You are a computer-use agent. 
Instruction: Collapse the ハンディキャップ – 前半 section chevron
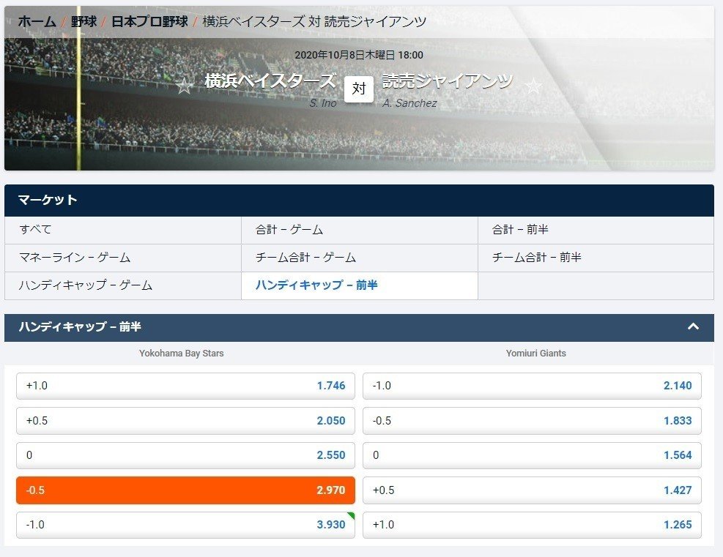tap(693, 326)
